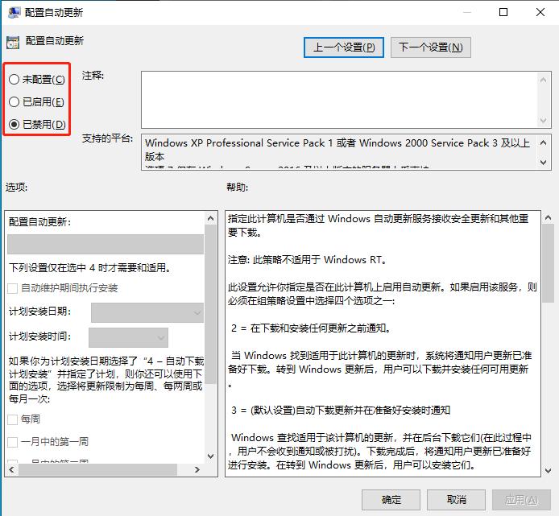Close the 配置自动更新 dialog

pos(540,12)
